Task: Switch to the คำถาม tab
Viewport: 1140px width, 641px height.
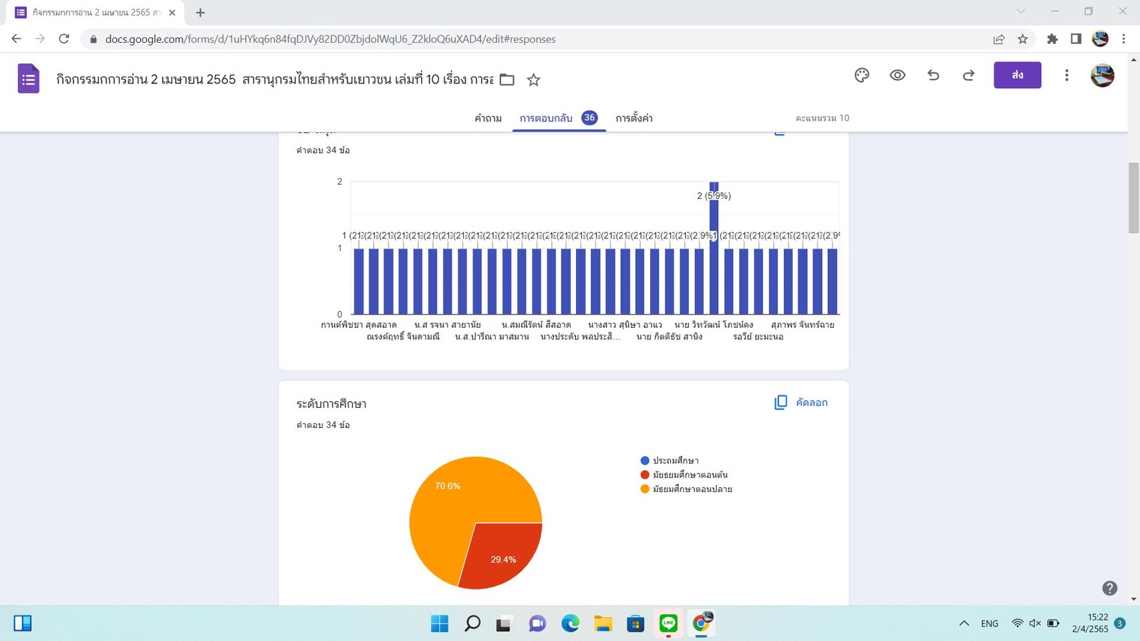Action: [488, 118]
